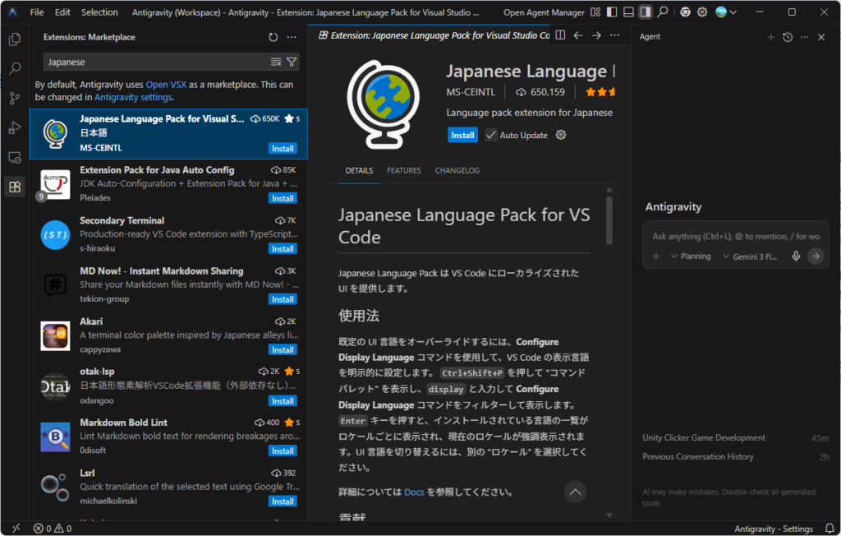Click the filter extensions funnel icon
The width and height of the screenshot is (841, 536).
pos(292,62)
